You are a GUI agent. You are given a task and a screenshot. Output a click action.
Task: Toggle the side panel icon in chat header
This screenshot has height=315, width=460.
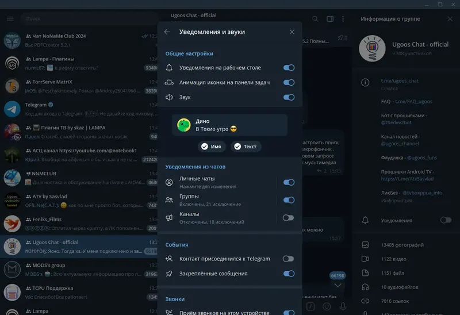click(330, 19)
